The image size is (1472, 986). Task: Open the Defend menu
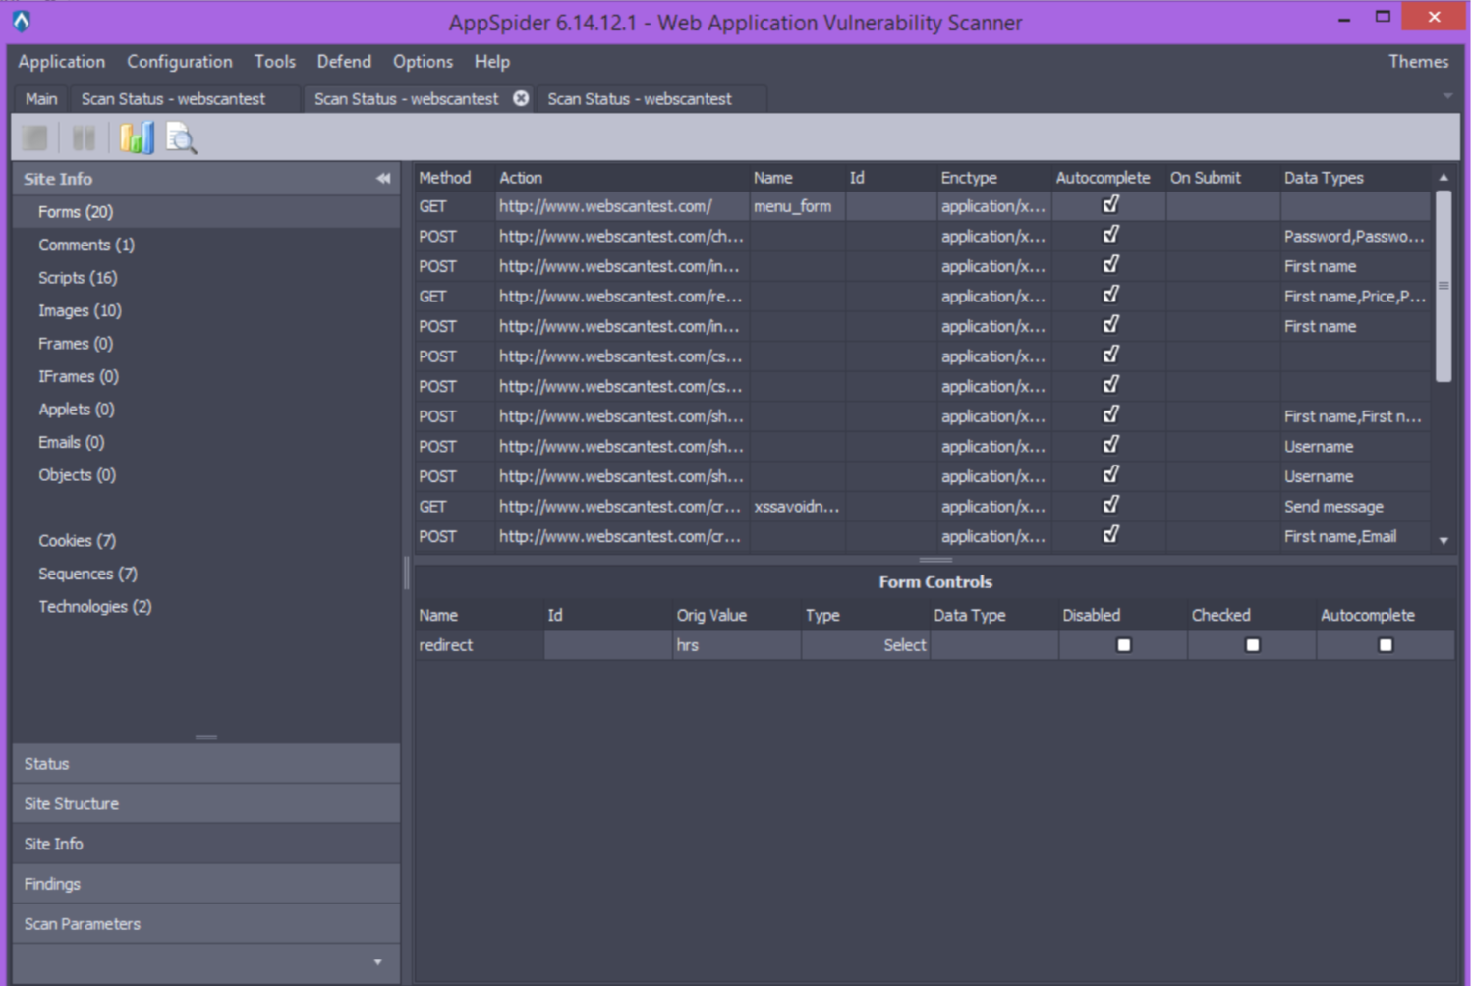(x=344, y=61)
